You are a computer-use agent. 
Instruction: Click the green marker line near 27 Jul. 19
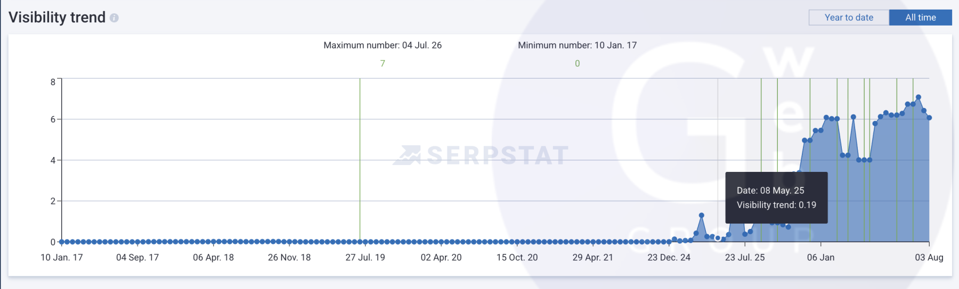point(360,160)
